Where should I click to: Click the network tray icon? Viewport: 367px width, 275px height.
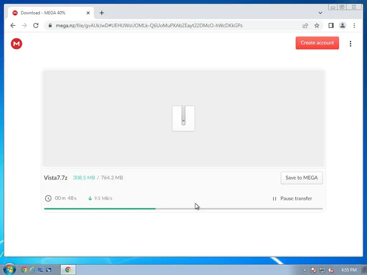tap(322, 270)
